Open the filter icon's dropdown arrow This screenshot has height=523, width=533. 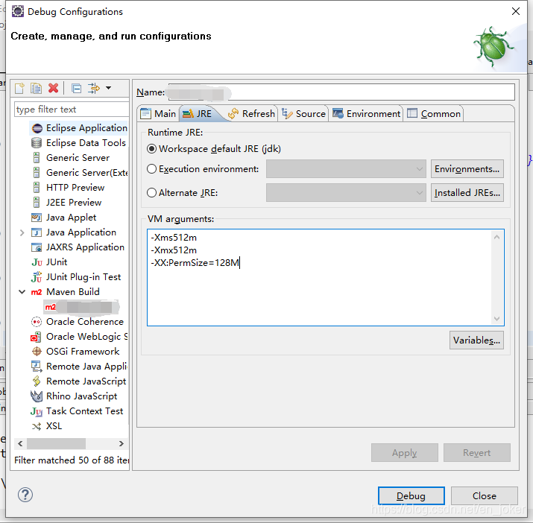pos(108,88)
